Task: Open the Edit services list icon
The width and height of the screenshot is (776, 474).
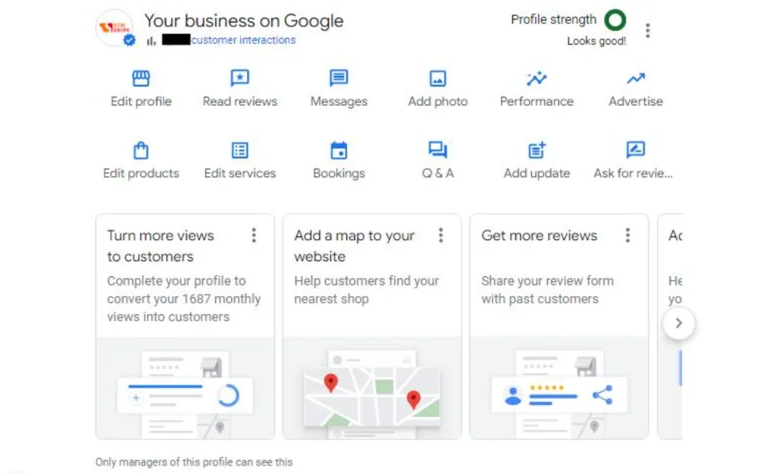Action: (x=240, y=150)
